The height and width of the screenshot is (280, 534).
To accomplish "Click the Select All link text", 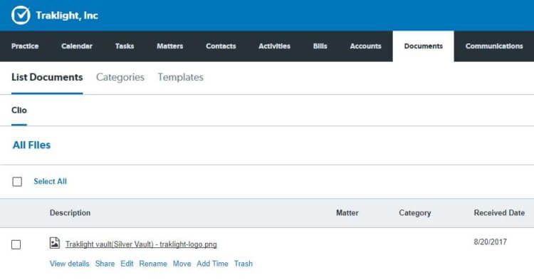I will pos(50,181).
